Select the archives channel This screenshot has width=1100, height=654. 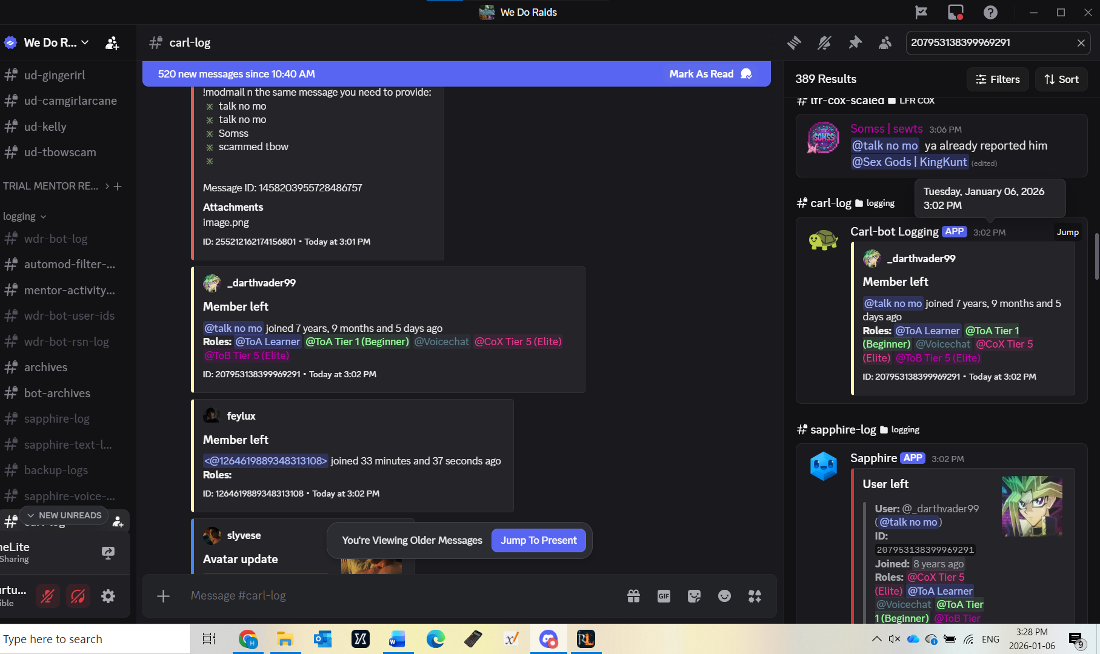pyautogui.click(x=45, y=367)
